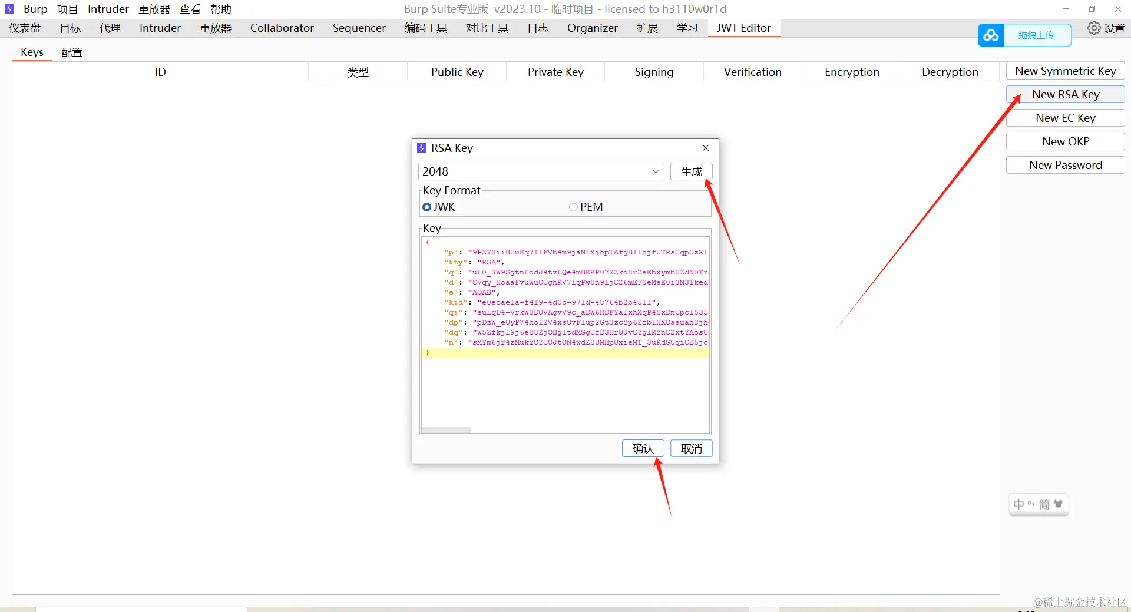
Task: Click the cloud upload icon
Action: pos(991,35)
